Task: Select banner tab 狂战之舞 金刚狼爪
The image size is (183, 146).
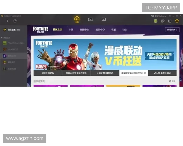Action: tap(105, 73)
